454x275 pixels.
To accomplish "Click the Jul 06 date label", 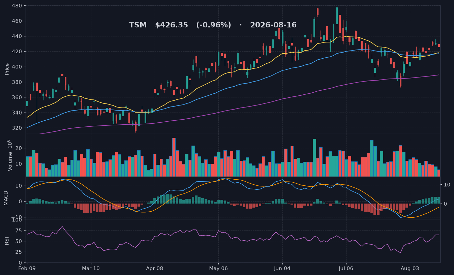I will click(x=346, y=269).
